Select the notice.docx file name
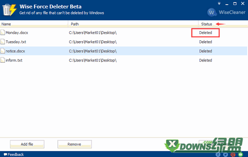Screen dimensions: 248x157 [x=15, y=51]
